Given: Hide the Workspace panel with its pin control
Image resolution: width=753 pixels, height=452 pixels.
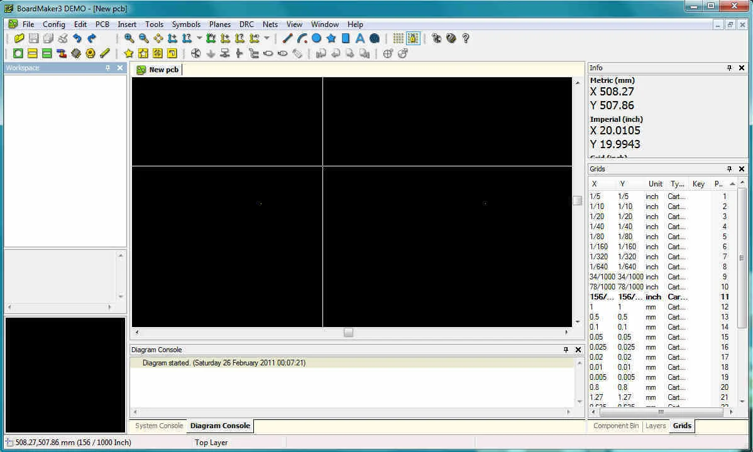Looking at the screenshot, I should tap(108, 68).
